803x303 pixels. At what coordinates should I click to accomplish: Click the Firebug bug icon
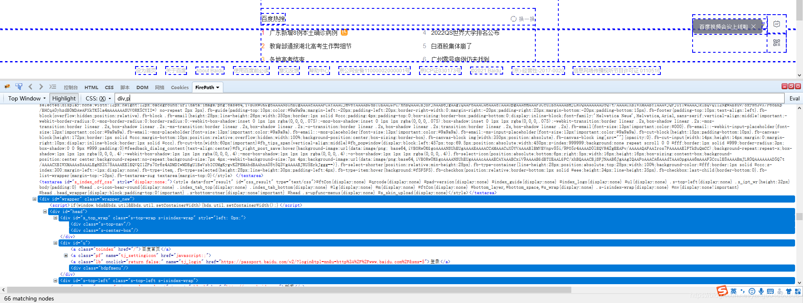tap(7, 87)
